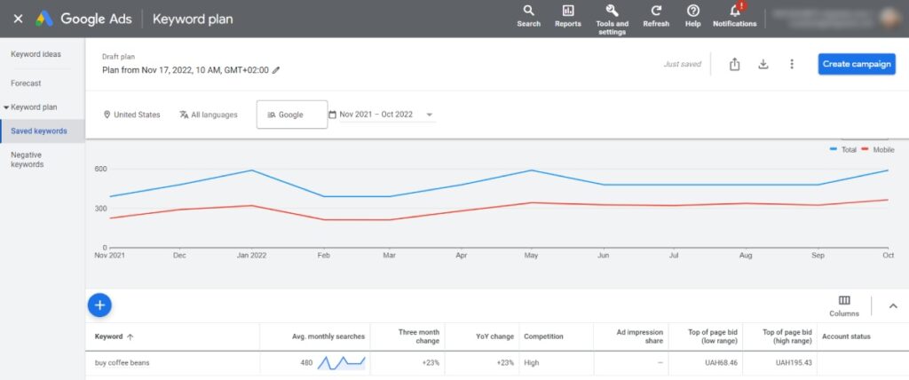Click the calendar icon beside date range
This screenshot has height=380, width=909.
coord(332,115)
